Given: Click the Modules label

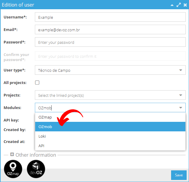Looking at the screenshot, I should [13, 108].
